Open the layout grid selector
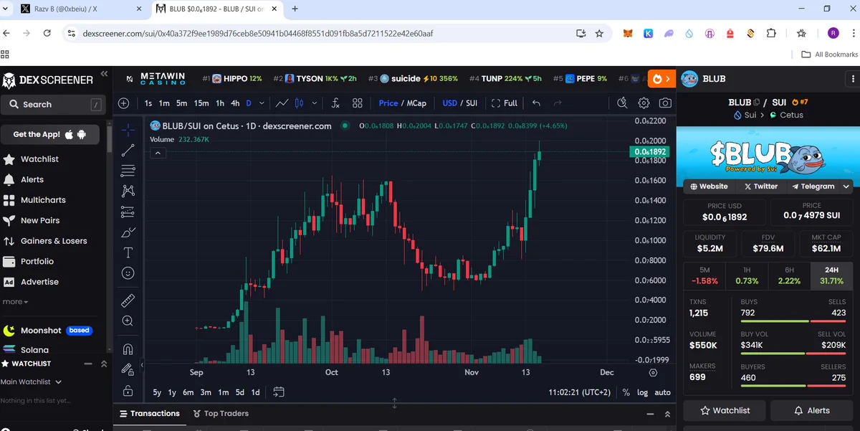This screenshot has height=431, width=860. point(358,103)
